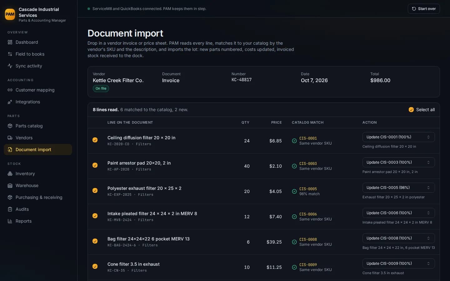Click the Vendors truck icon
450x281 pixels.
pos(10,138)
